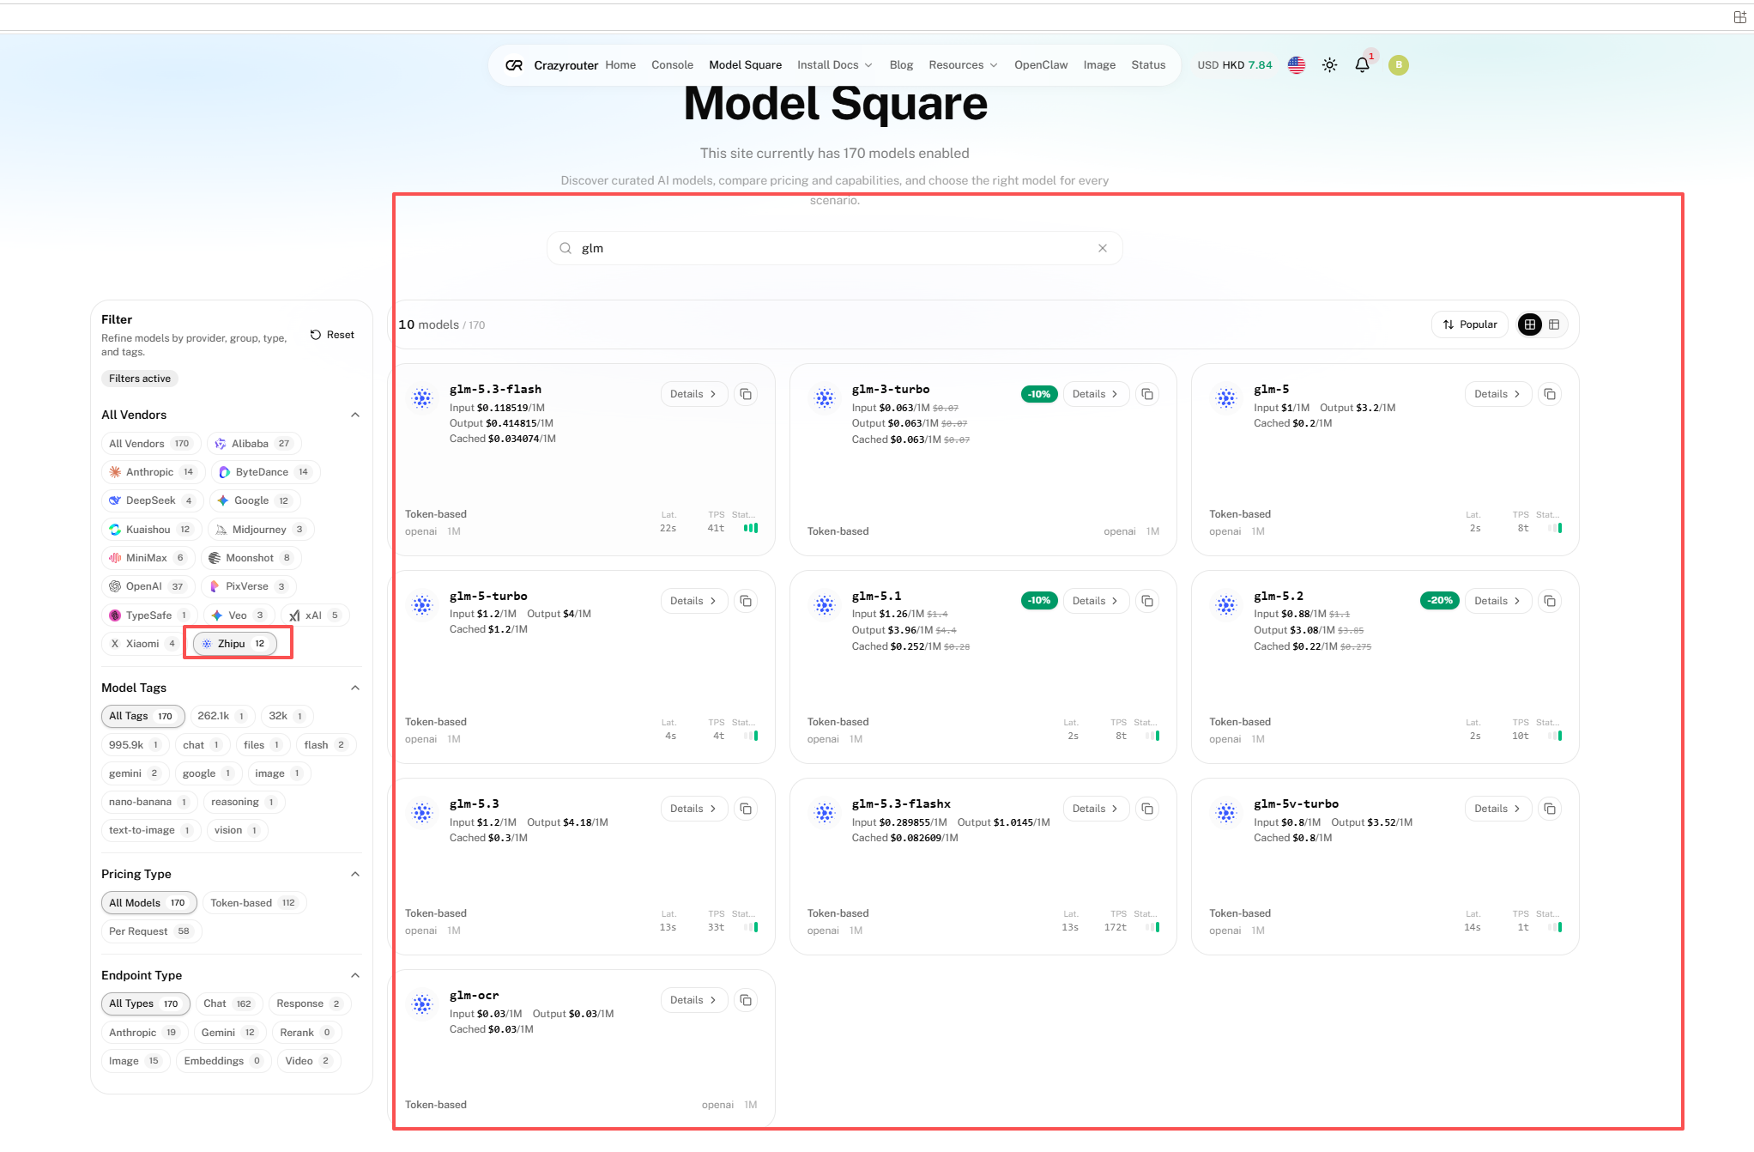
Task: Open the Install Docs dropdown
Action: pos(835,65)
